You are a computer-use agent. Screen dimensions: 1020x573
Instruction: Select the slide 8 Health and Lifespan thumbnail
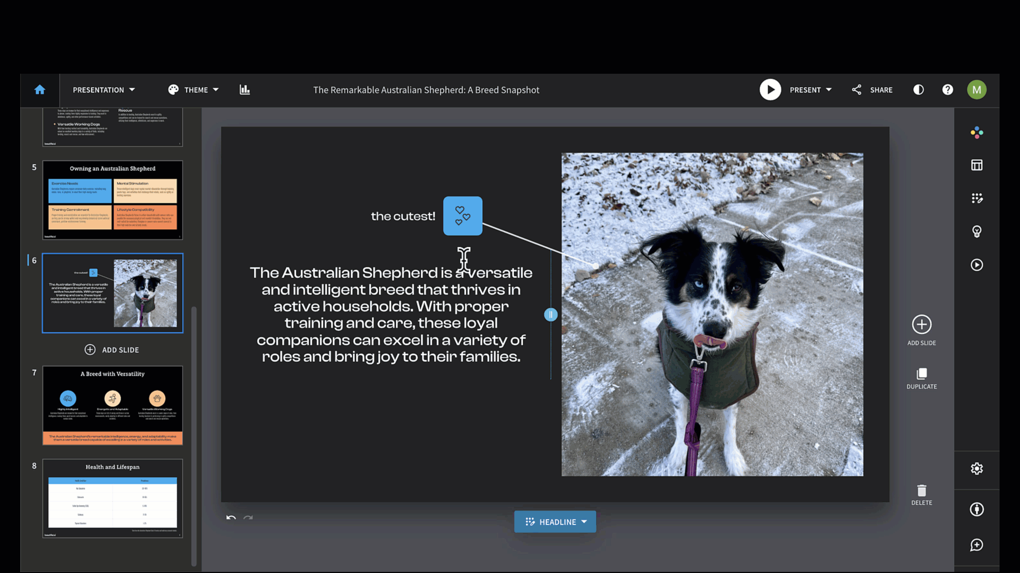coord(113,499)
